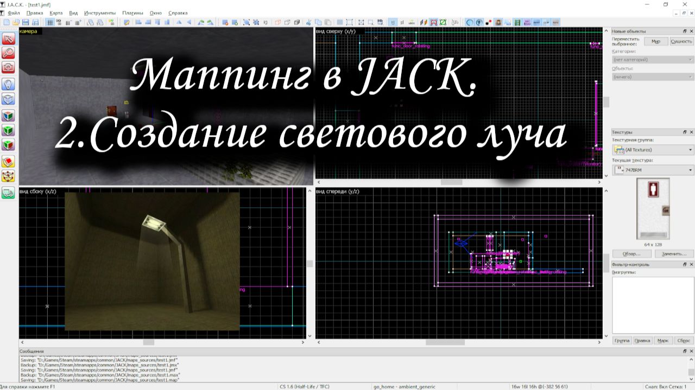
Task: Toggle the NULL-looking red frame icon
Action: coord(433,22)
